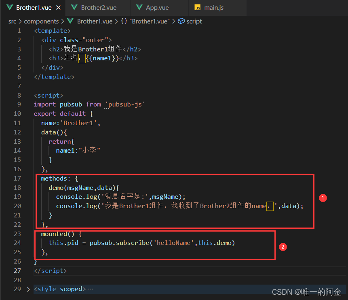
Task: Expand the folded style scoped block
Action: point(28,289)
